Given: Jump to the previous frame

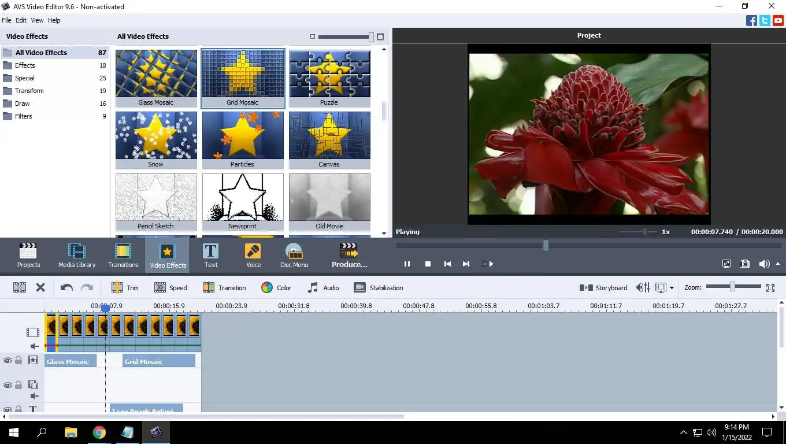Looking at the screenshot, I should tap(447, 264).
